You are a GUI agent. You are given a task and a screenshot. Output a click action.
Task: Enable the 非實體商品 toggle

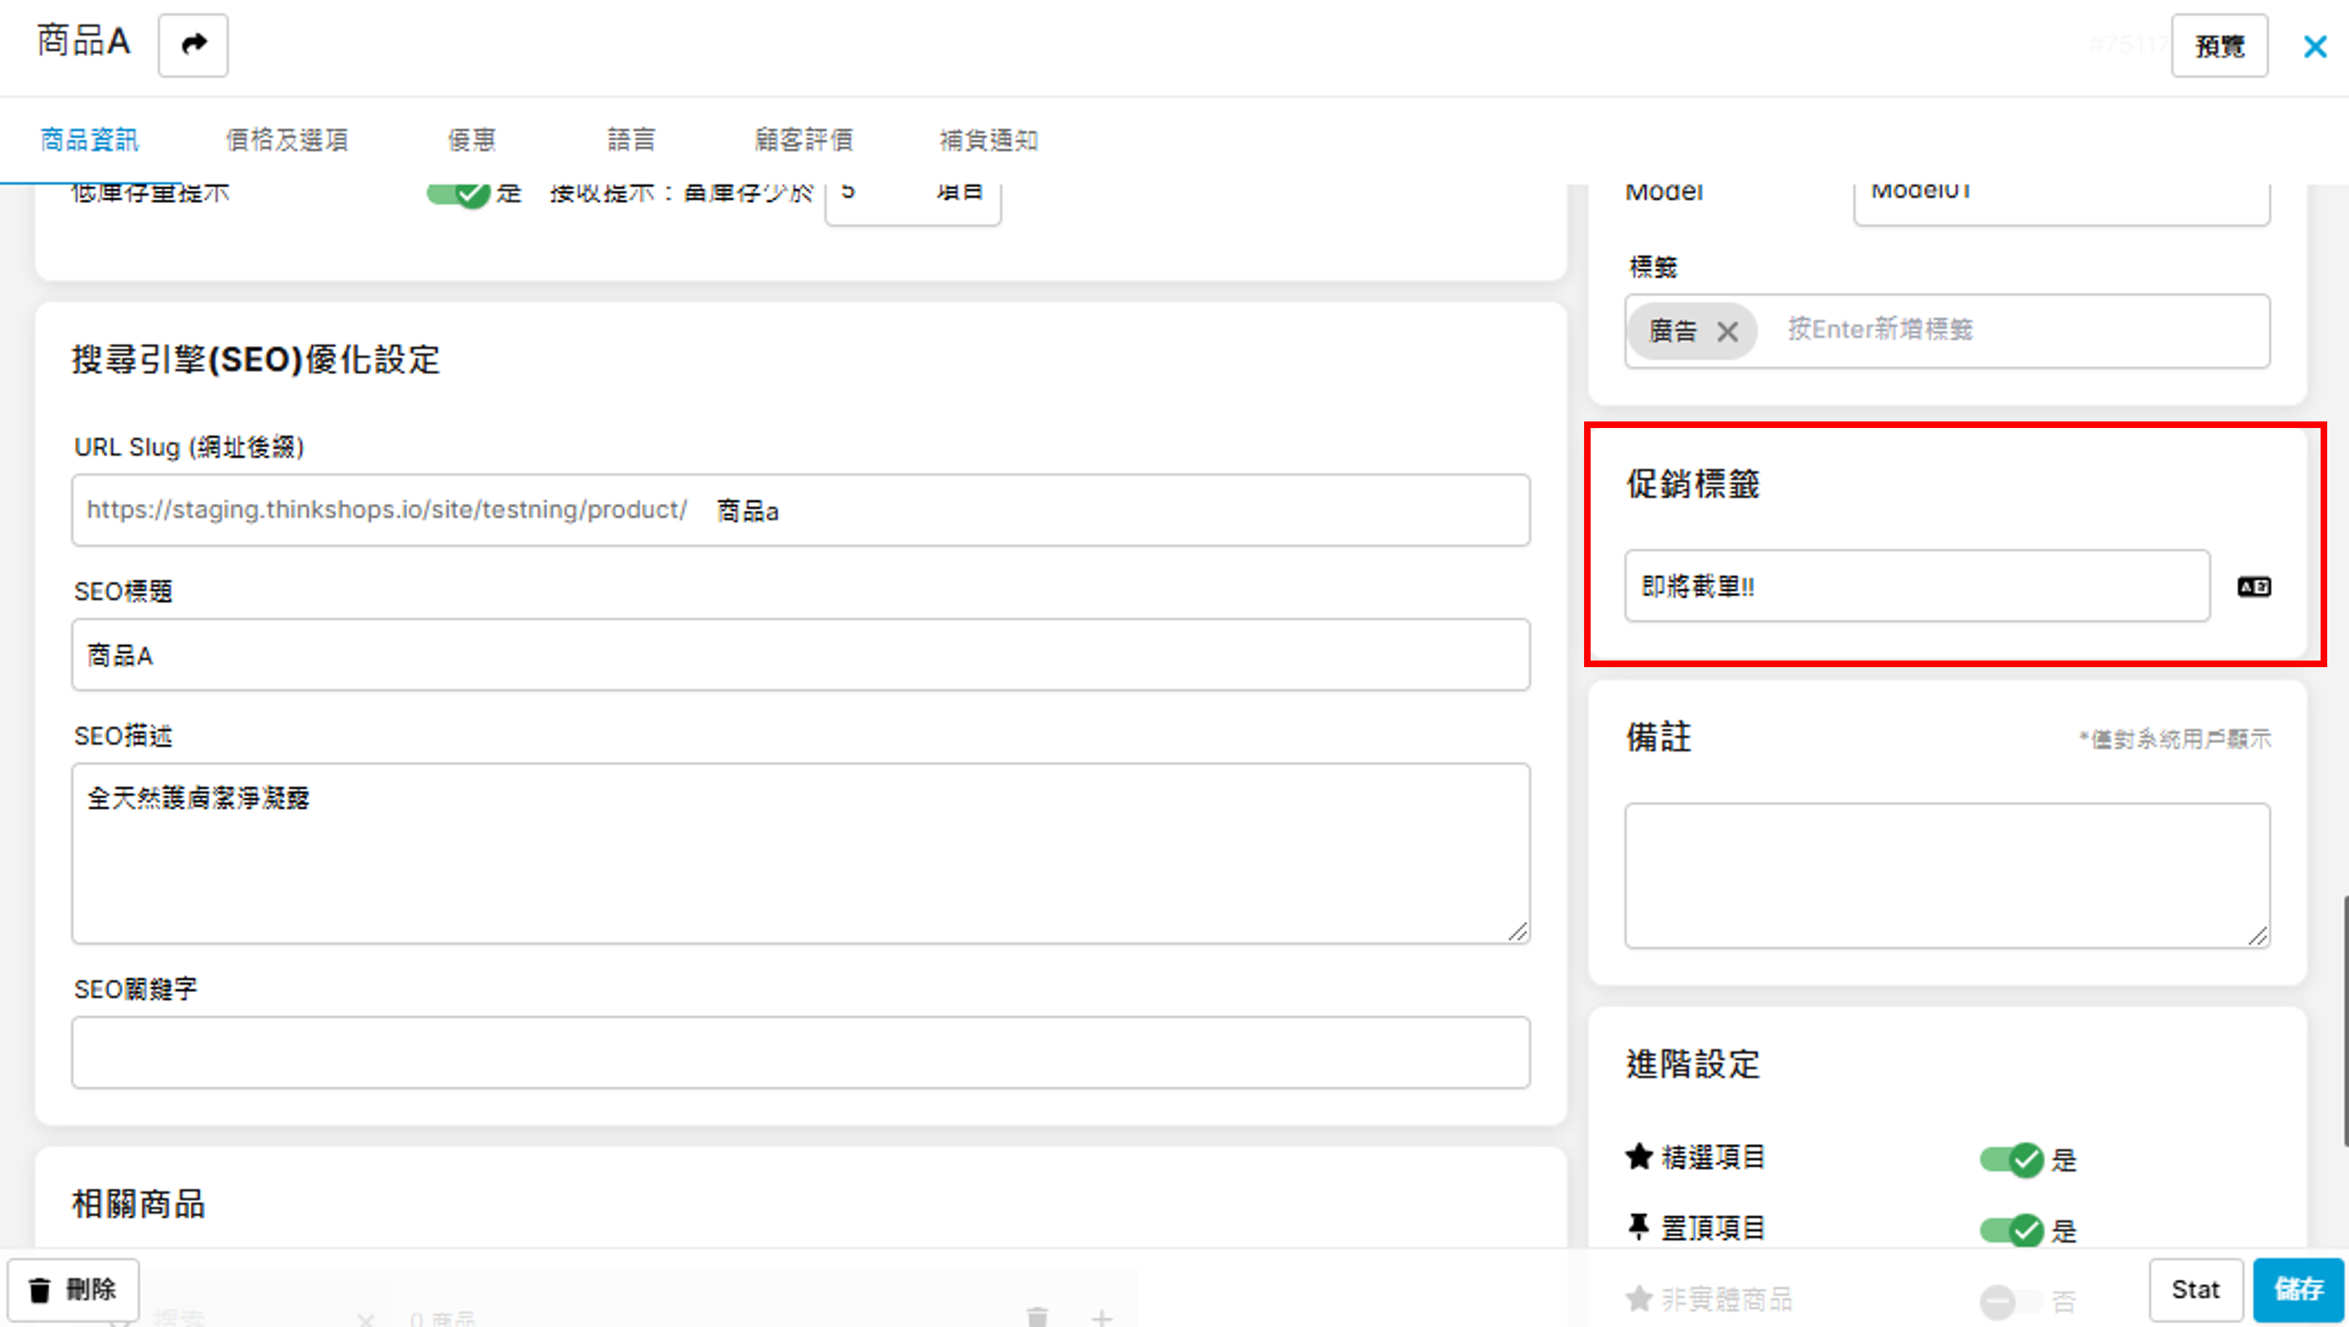click(x=2011, y=1300)
